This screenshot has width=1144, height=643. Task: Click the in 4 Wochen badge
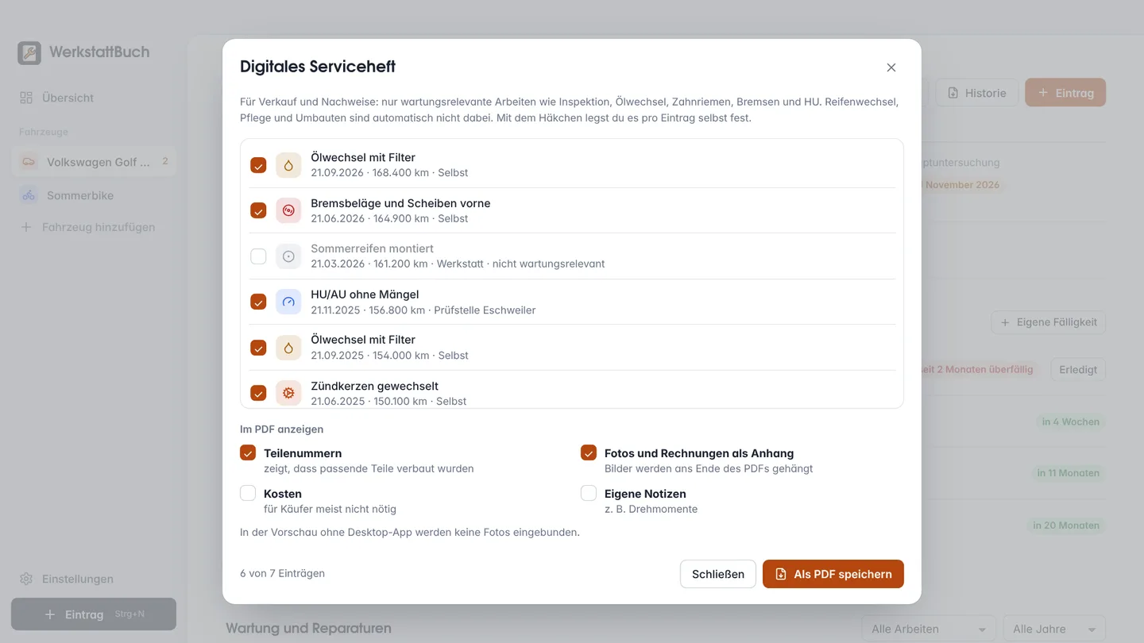pos(1071,422)
